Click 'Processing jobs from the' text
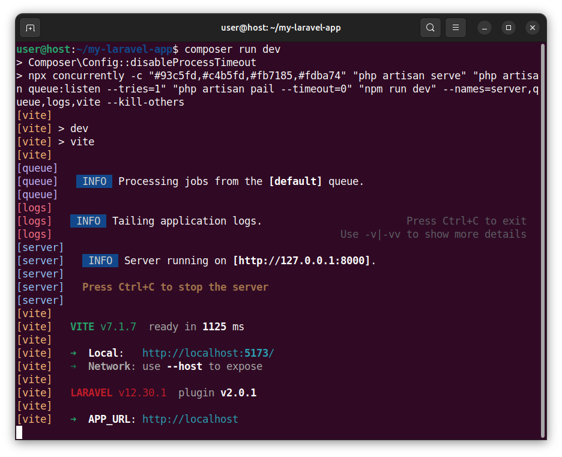 (190, 181)
